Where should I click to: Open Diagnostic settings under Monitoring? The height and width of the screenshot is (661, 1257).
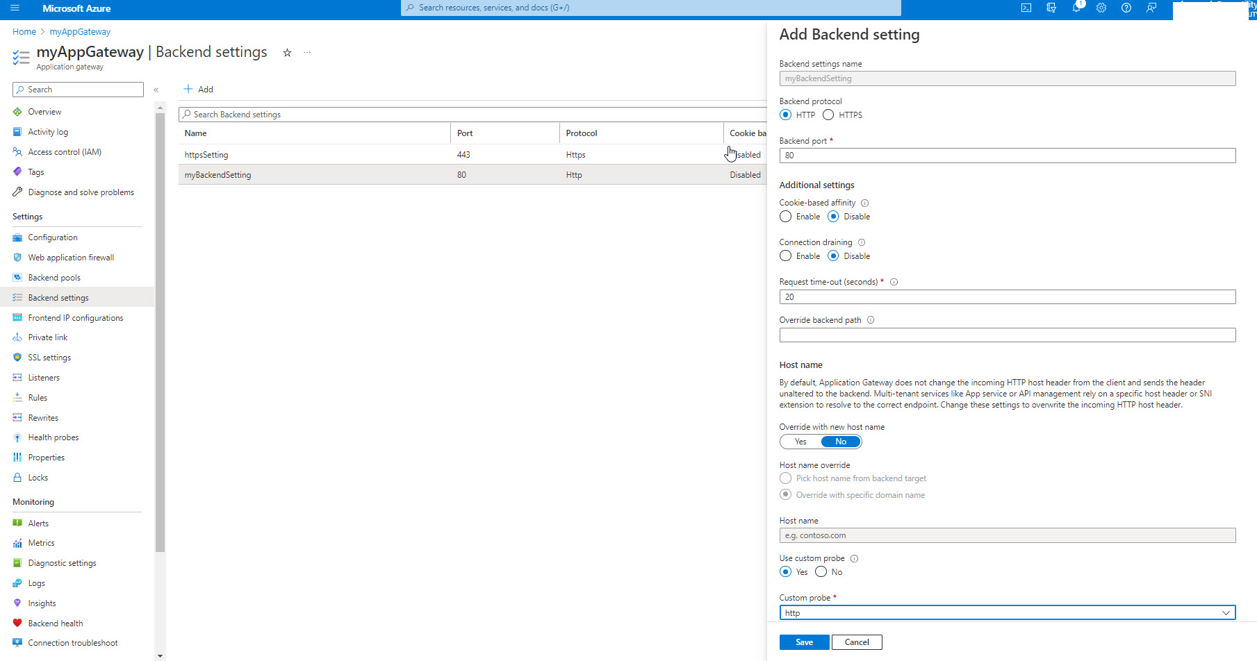click(x=62, y=563)
